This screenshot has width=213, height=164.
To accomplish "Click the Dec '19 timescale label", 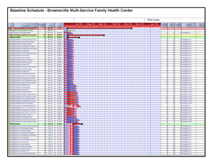I will [140, 24].
